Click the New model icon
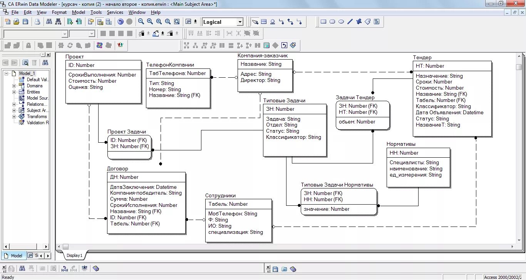The height and width of the screenshot is (280, 526). coord(8,22)
